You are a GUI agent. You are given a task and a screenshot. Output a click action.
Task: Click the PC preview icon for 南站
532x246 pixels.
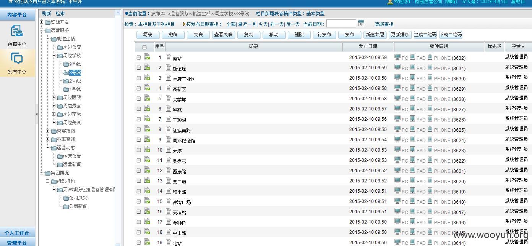[x=397, y=57]
